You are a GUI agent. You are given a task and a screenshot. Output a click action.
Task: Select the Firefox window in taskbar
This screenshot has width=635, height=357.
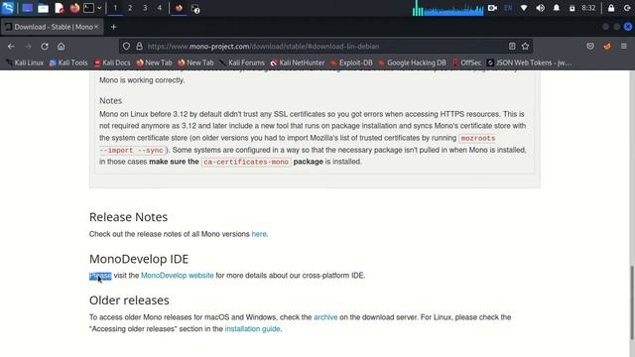pos(179,8)
